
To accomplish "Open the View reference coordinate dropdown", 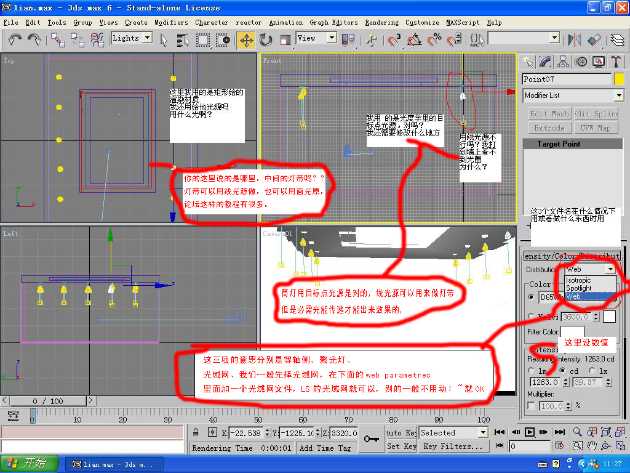I will click(x=332, y=38).
